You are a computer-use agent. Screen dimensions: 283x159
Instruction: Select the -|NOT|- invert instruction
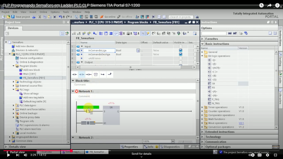pos(216,68)
